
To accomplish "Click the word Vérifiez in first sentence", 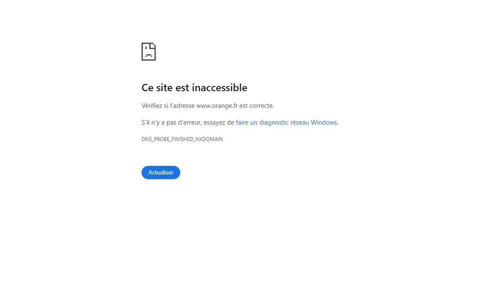I will [152, 105].
